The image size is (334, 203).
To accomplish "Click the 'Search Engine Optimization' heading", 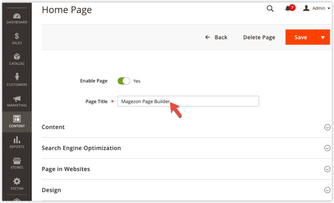I will [x=81, y=148].
